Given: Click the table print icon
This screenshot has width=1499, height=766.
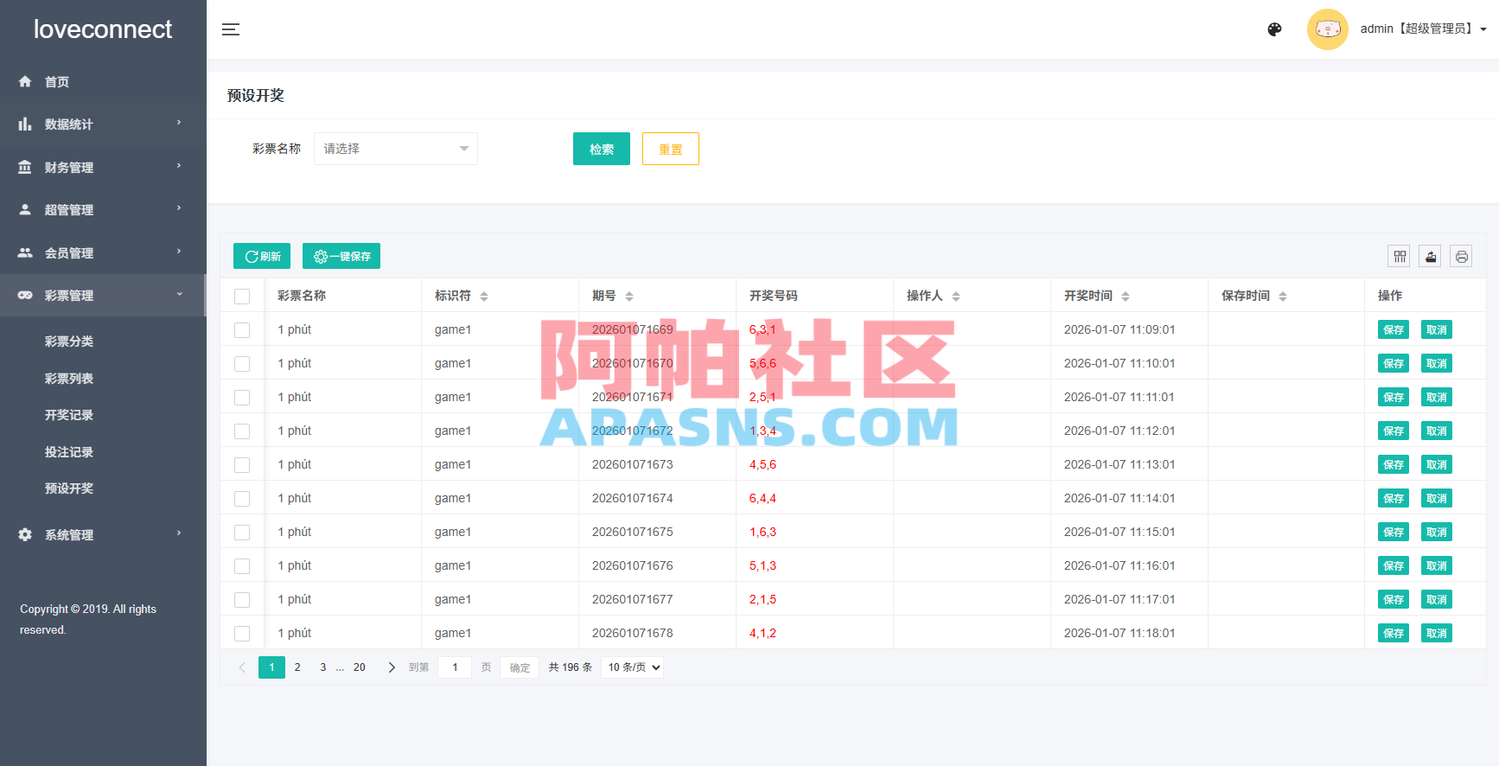Looking at the screenshot, I should [1461, 256].
